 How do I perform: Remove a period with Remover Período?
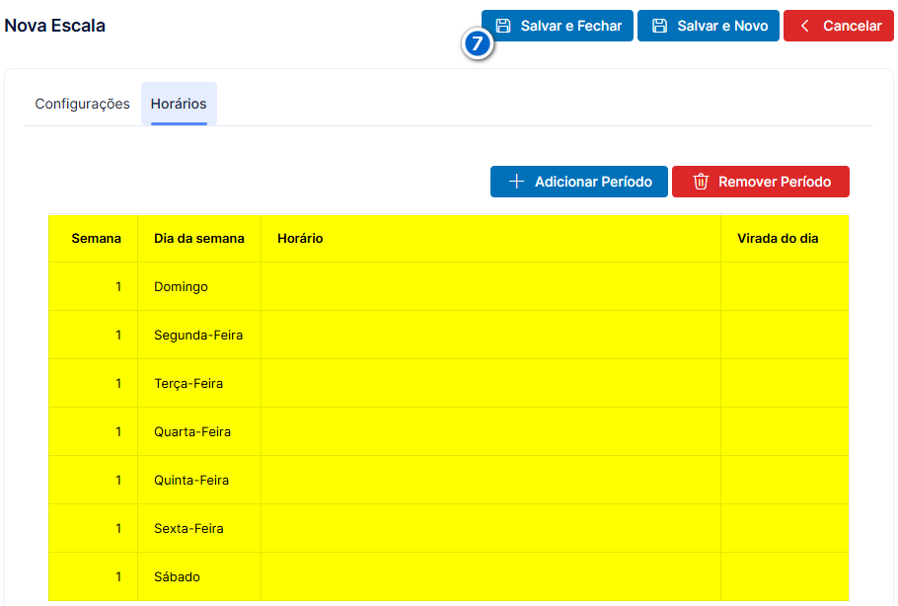761,182
